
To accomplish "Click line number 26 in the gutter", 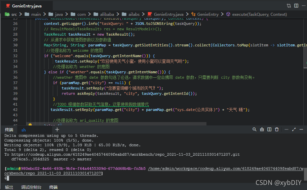I will [15, 24].
